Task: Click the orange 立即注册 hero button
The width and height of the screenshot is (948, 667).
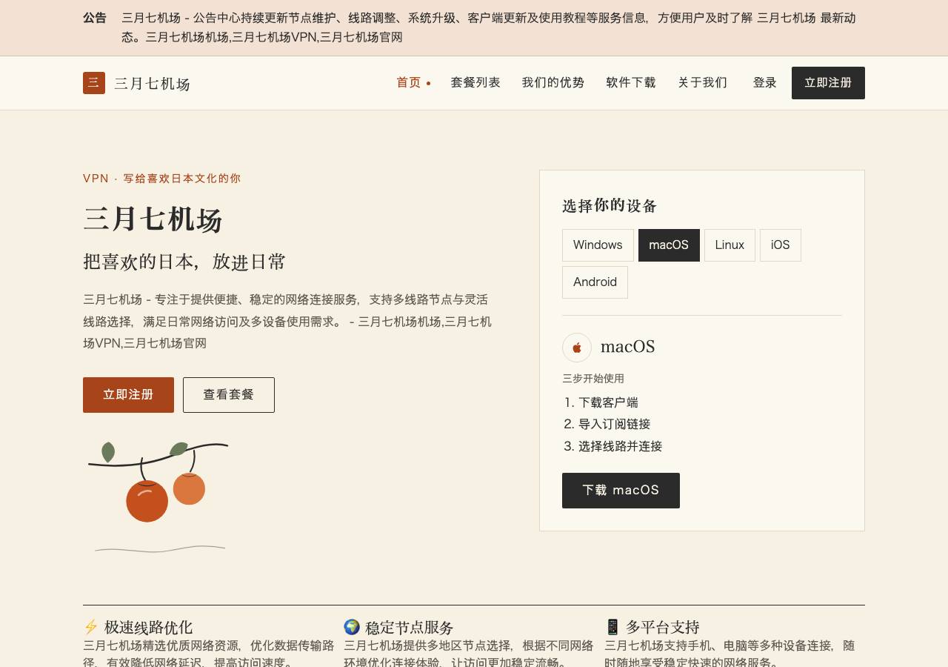Action: (128, 395)
